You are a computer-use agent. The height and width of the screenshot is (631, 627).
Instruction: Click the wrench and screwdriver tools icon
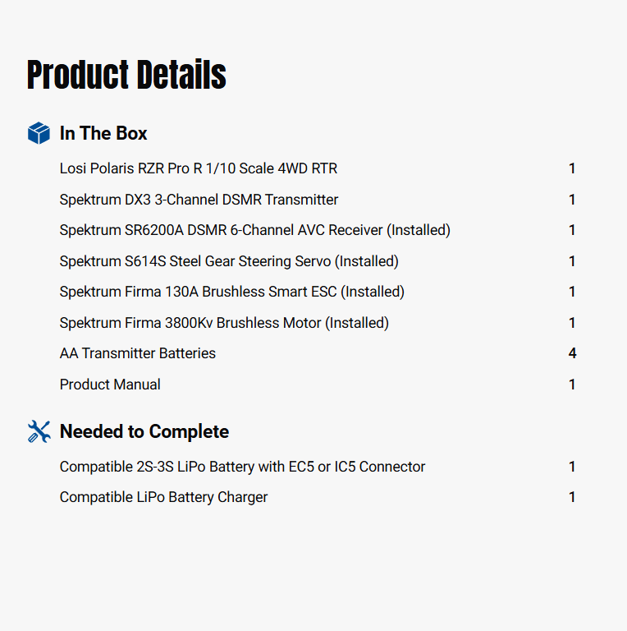point(39,431)
